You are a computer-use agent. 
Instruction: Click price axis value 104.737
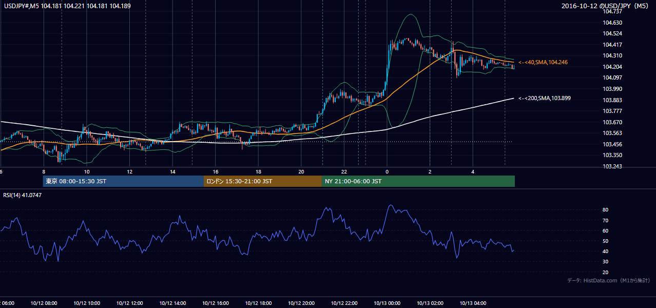click(x=612, y=12)
